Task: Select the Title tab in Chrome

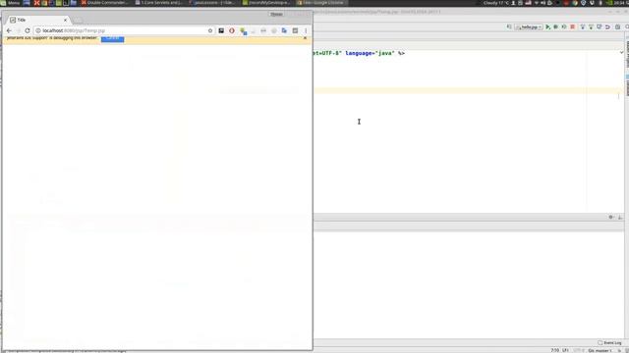Action: click(38, 20)
